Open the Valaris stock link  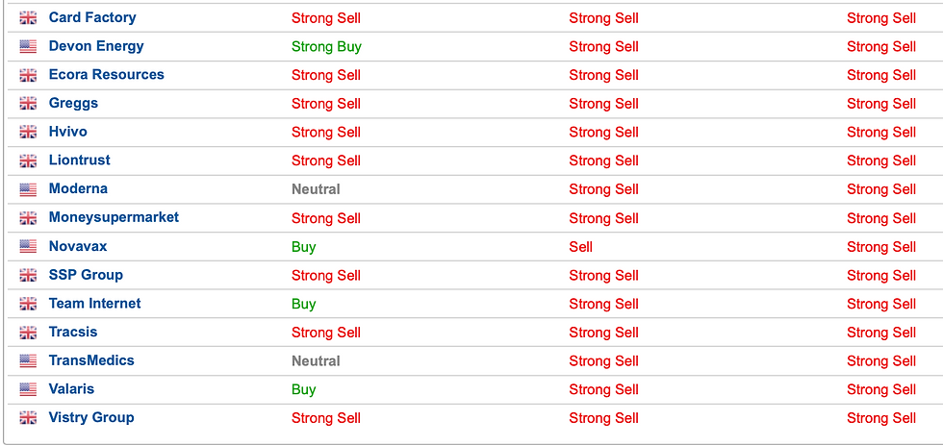(71, 388)
